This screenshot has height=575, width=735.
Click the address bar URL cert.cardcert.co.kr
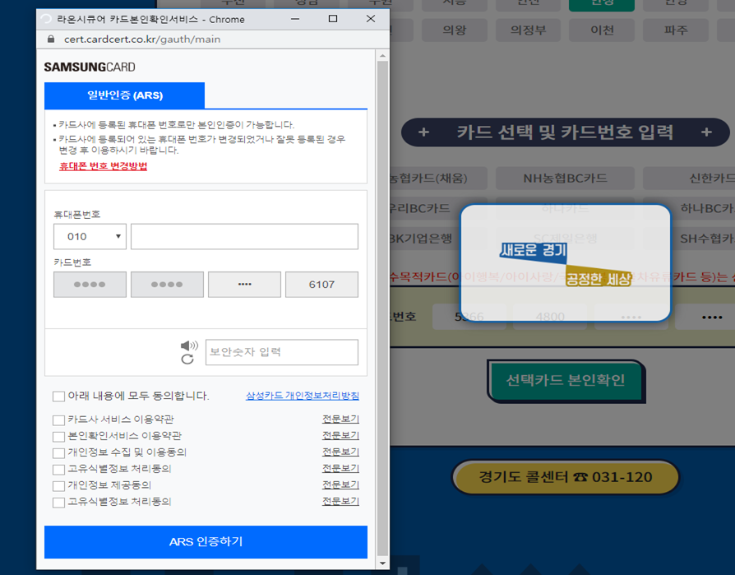coord(142,39)
